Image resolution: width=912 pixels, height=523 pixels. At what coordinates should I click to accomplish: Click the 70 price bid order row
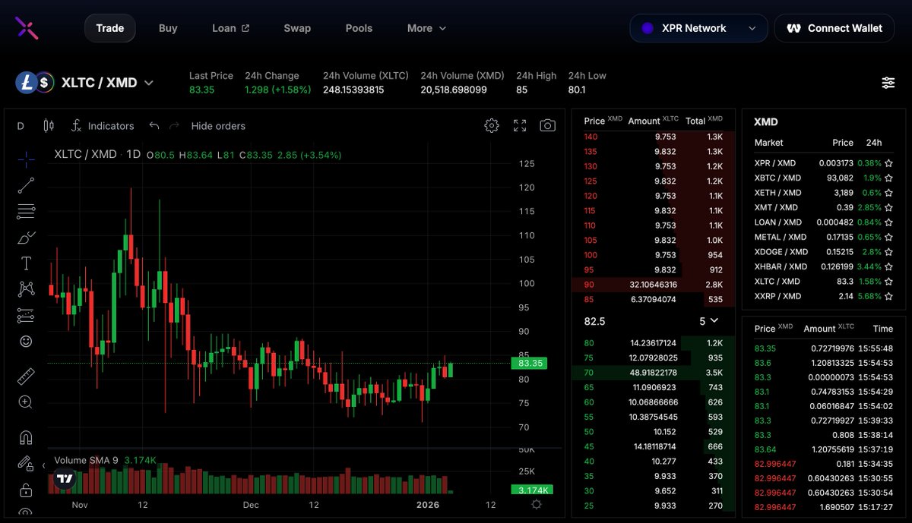(x=654, y=373)
